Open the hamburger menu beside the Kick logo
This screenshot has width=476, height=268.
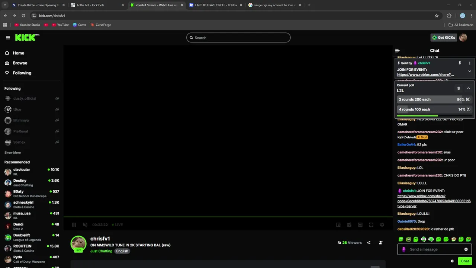coord(8,38)
